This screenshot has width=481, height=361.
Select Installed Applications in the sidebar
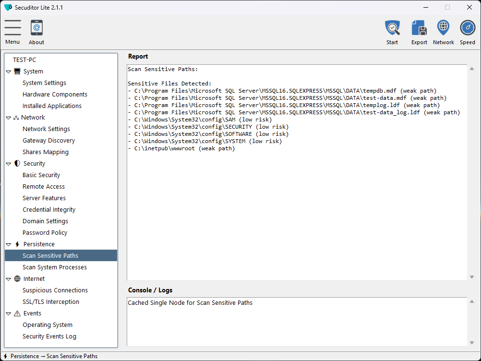[52, 106]
